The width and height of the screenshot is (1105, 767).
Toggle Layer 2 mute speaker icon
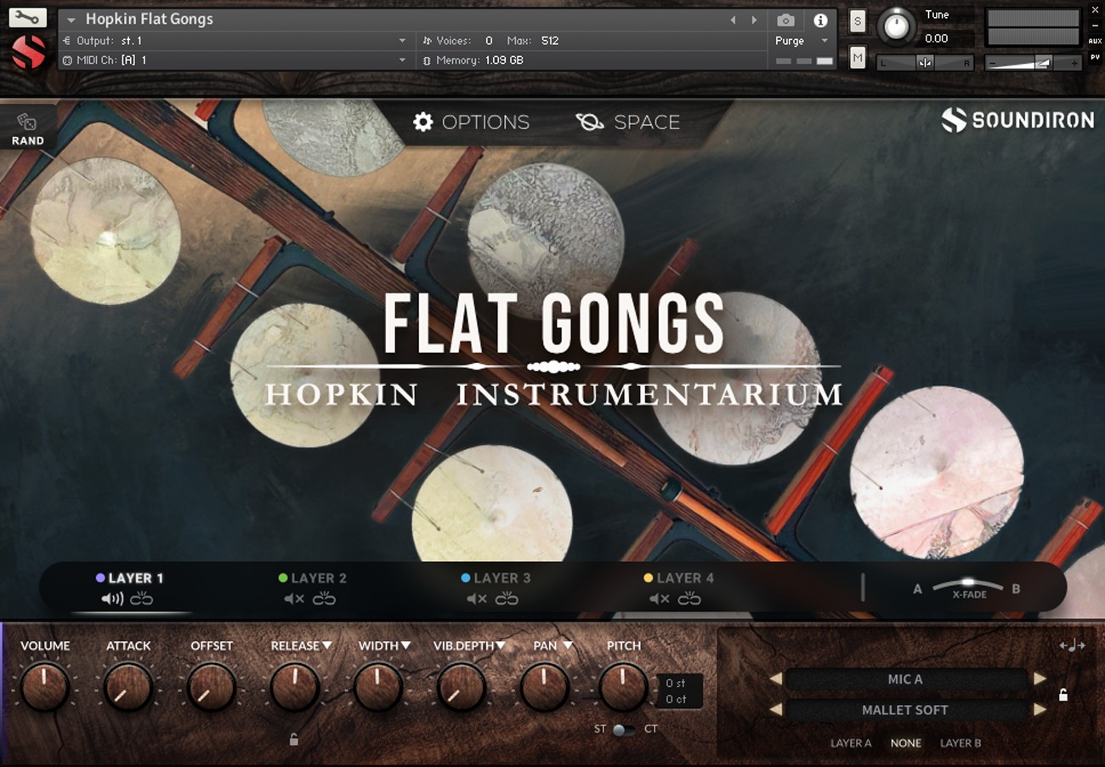294,599
